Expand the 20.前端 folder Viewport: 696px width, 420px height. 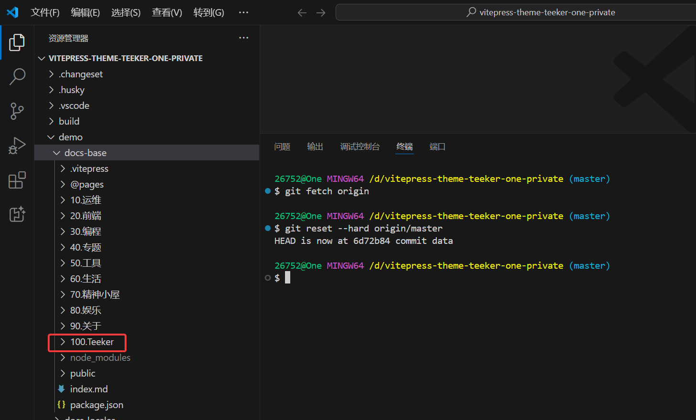[x=147, y=216]
